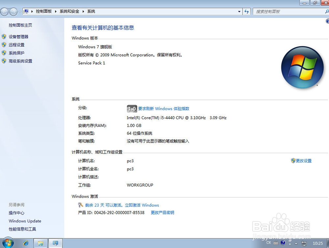Open Windows Update link
329x248 pixels.
(x=25, y=221)
